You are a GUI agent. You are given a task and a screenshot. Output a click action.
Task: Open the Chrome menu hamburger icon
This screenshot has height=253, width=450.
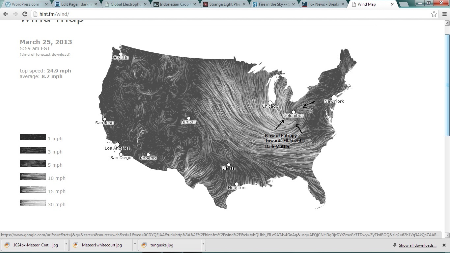(x=444, y=14)
